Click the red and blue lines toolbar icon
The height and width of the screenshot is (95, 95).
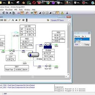[x=19, y=13]
